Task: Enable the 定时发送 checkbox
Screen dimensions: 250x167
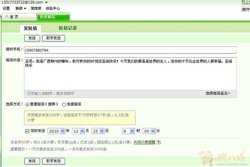Action: pos(27,131)
